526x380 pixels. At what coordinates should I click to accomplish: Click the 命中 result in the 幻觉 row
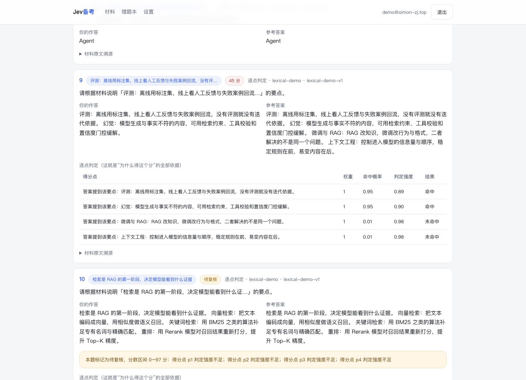[430, 207]
